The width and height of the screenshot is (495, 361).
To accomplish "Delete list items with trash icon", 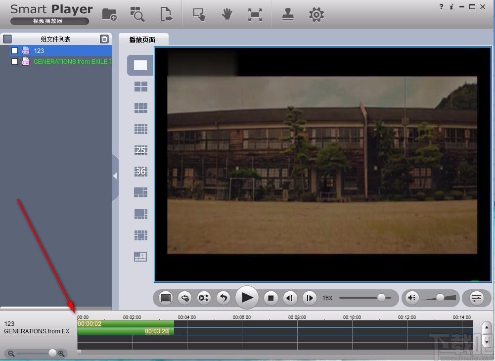I will point(104,39).
